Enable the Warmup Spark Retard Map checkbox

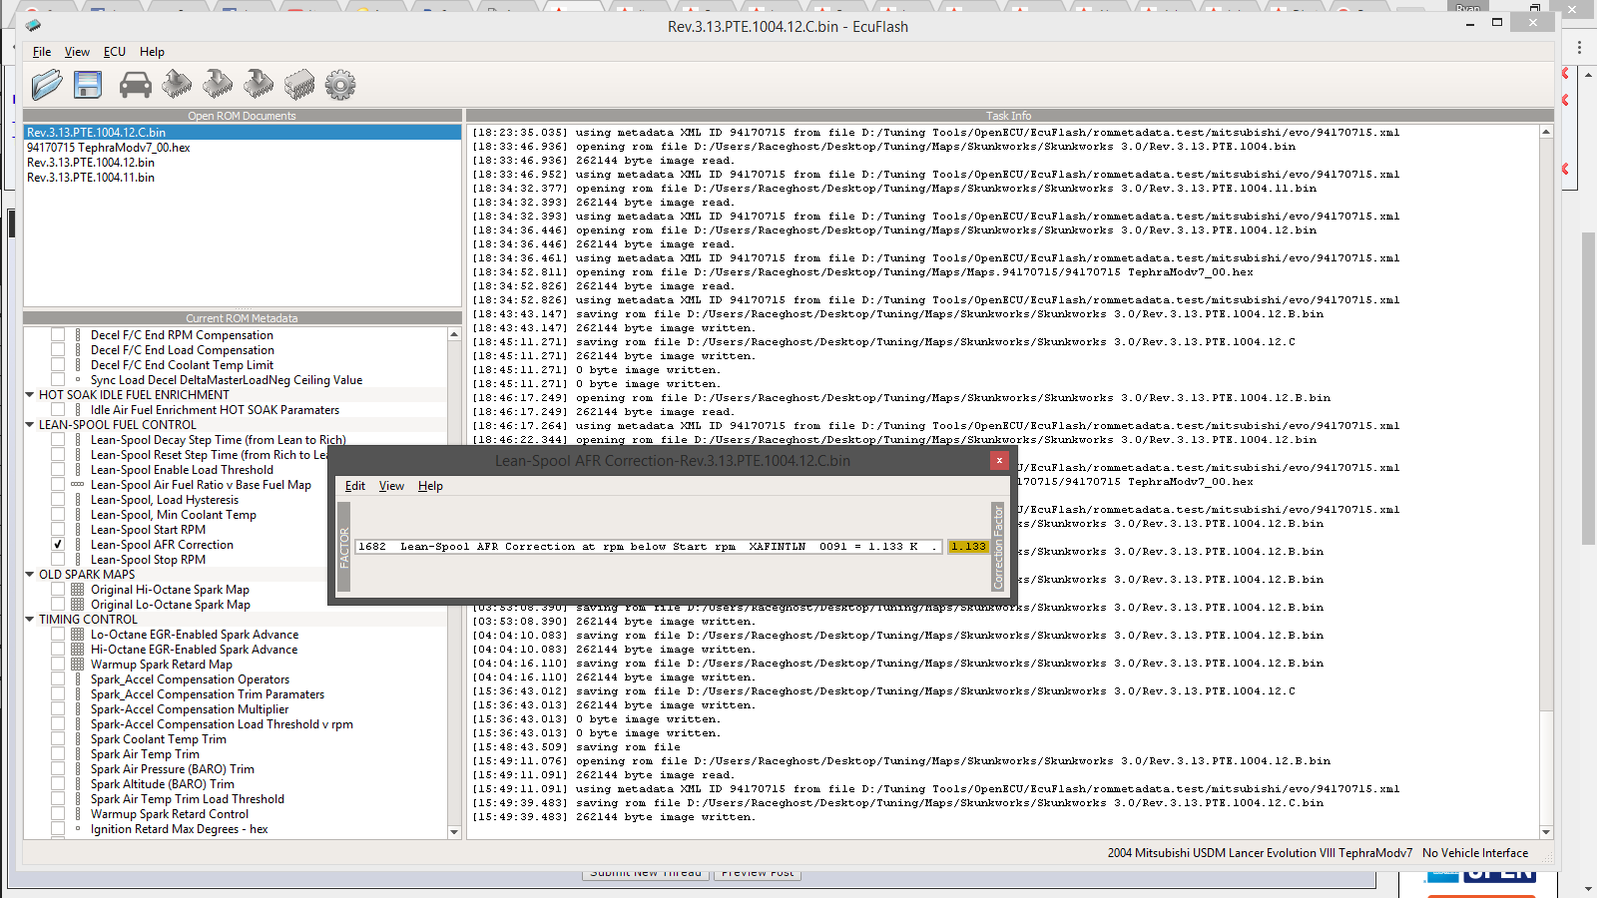click(58, 665)
